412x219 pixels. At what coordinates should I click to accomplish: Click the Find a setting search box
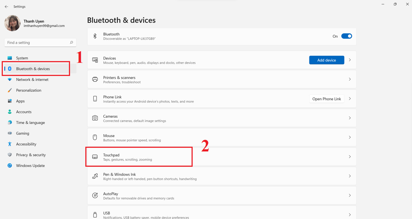click(x=40, y=43)
